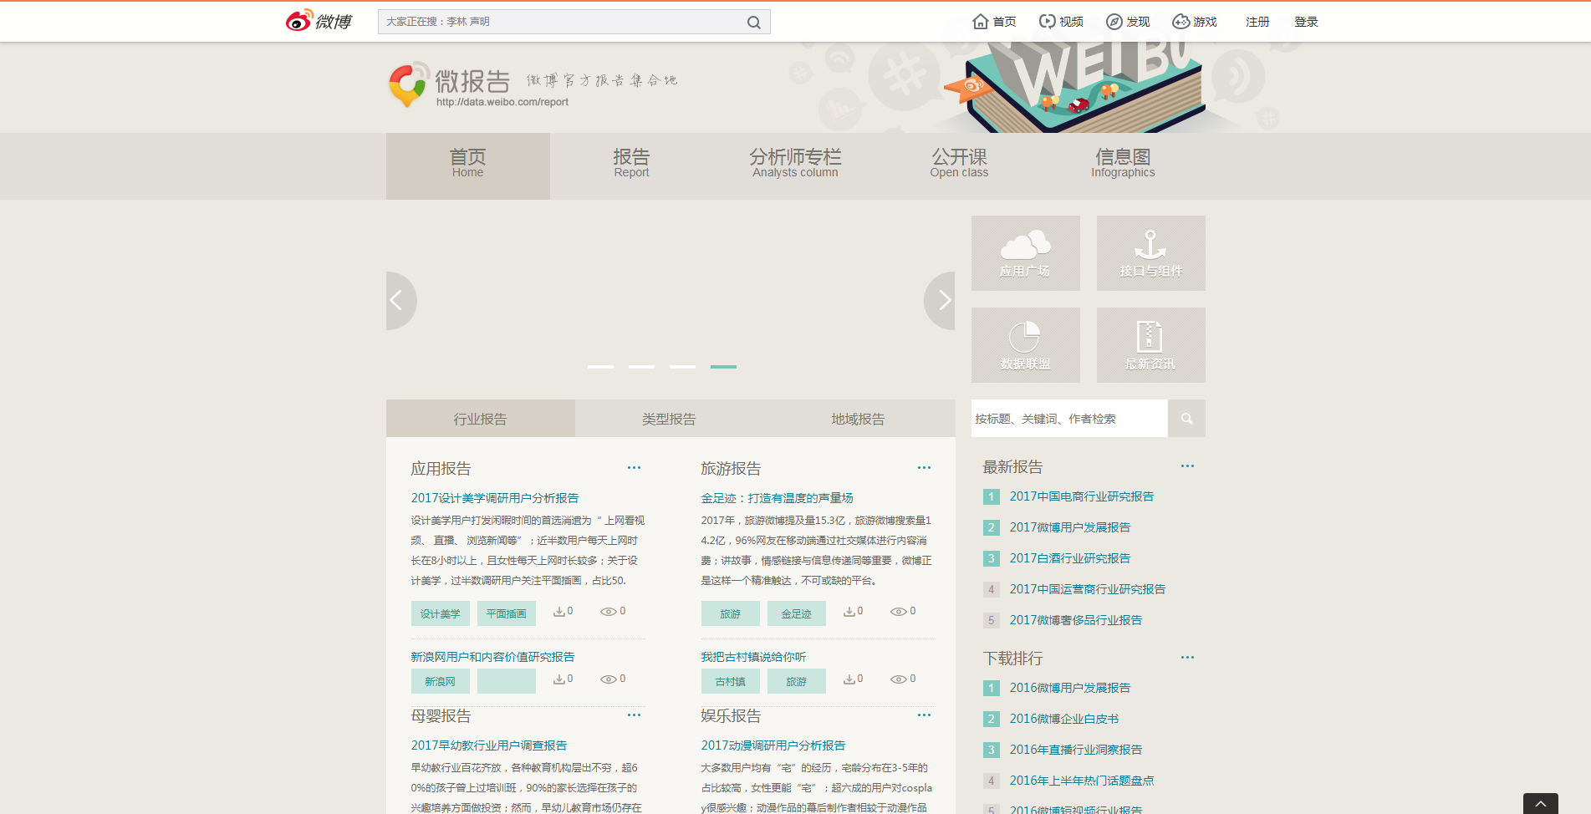Screen dimensions: 1591x814
Task: Go to next carousel slide arrow
Action: click(940, 300)
